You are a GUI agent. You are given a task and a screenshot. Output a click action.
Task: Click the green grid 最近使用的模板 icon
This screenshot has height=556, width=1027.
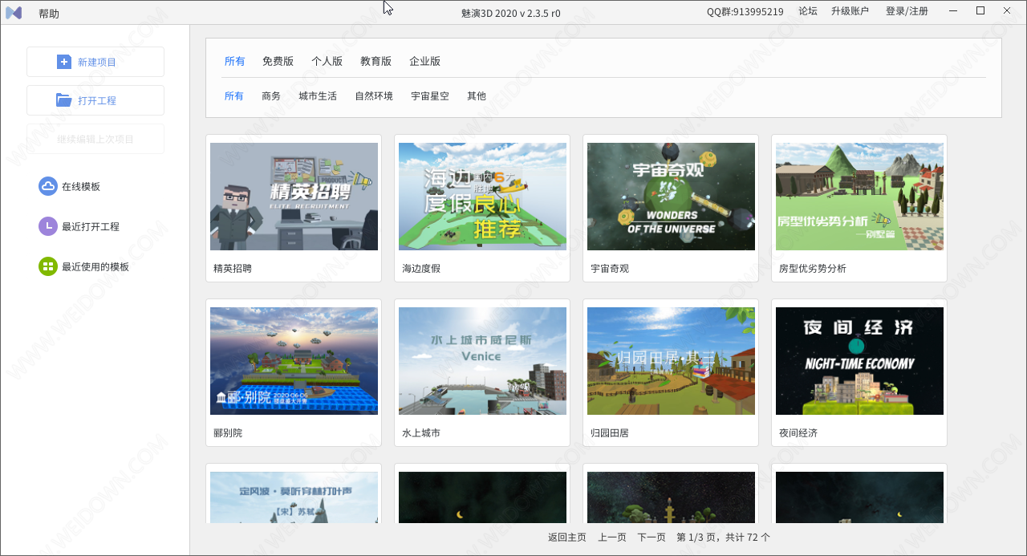click(x=48, y=266)
